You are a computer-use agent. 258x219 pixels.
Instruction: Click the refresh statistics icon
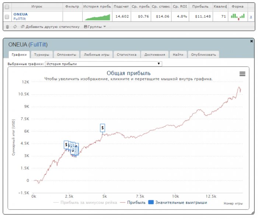[15, 26]
